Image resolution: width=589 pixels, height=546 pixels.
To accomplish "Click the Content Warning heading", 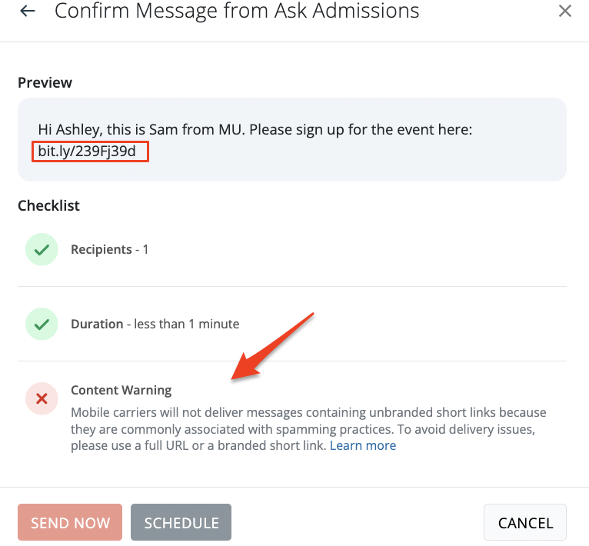I will coord(121,390).
